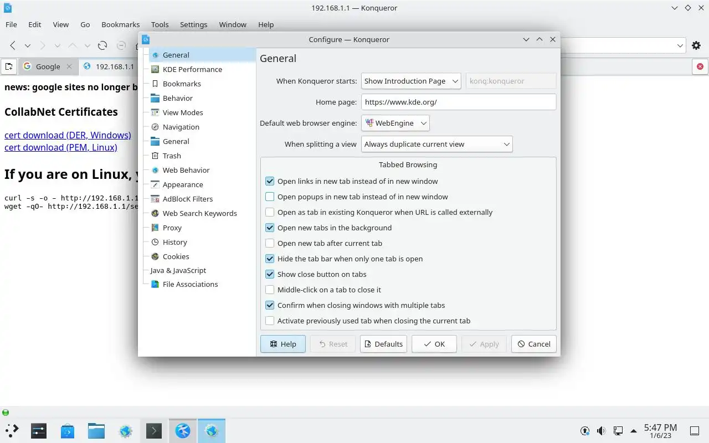Open the File menu
The image size is (709, 443).
point(11,24)
